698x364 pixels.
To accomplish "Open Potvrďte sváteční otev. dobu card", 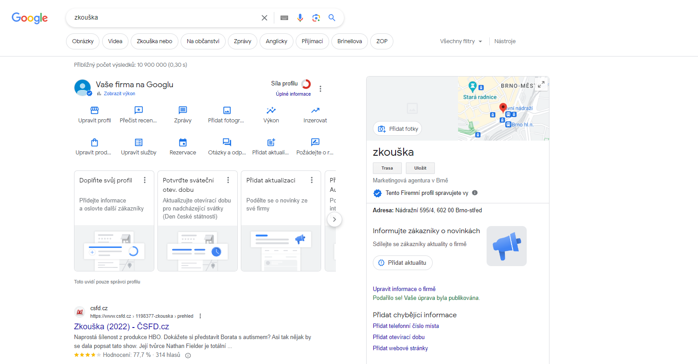I will (198, 221).
